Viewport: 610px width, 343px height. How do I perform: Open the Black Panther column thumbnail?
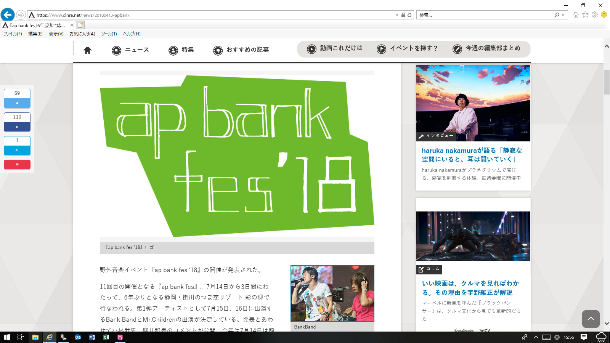coord(473,236)
